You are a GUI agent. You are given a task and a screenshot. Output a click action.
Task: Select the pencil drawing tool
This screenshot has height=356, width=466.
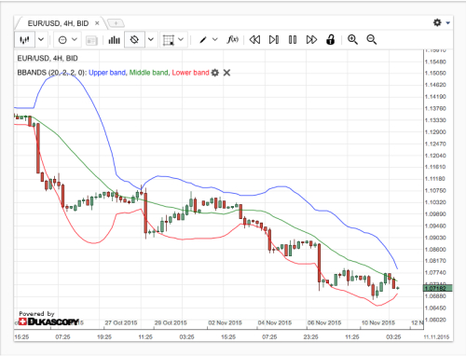pyautogui.click(x=203, y=40)
